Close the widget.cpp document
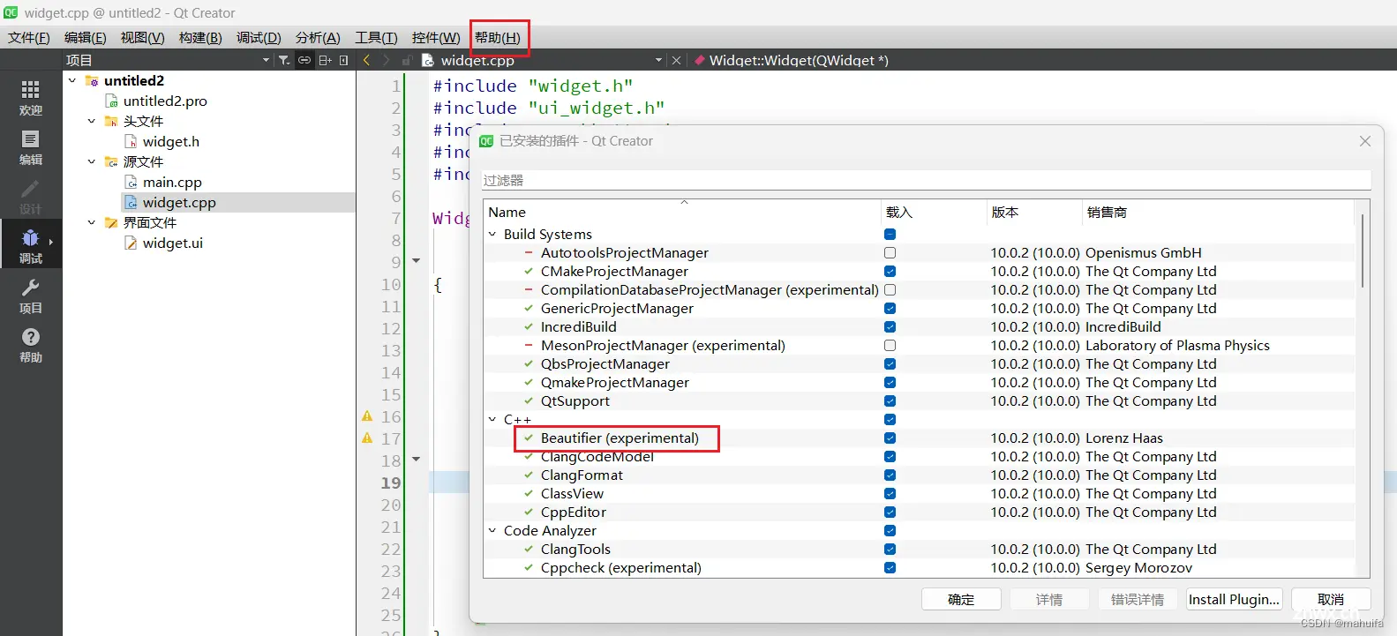This screenshot has width=1397, height=636. (677, 60)
